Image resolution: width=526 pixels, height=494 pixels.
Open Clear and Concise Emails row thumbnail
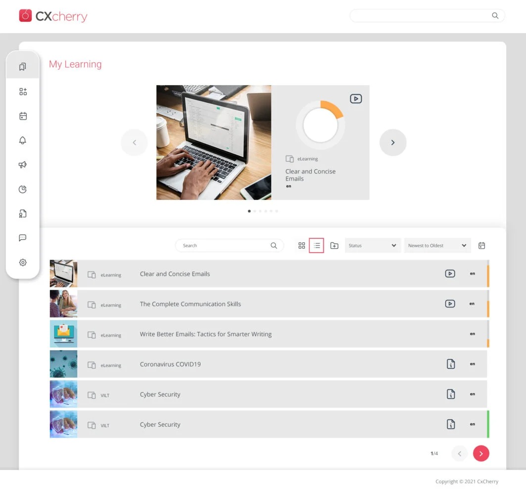pos(63,273)
